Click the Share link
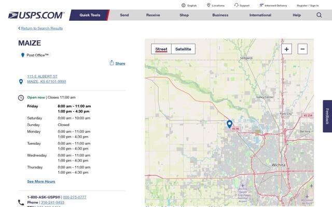Viewport: 332px width, 207px height. coord(120,63)
